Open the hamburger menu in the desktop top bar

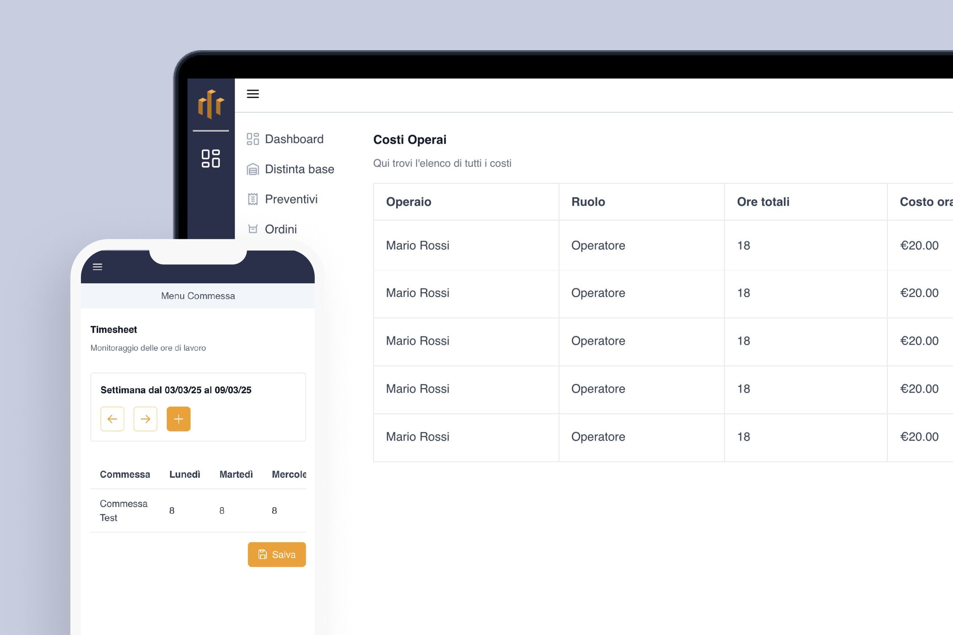[x=253, y=94]
